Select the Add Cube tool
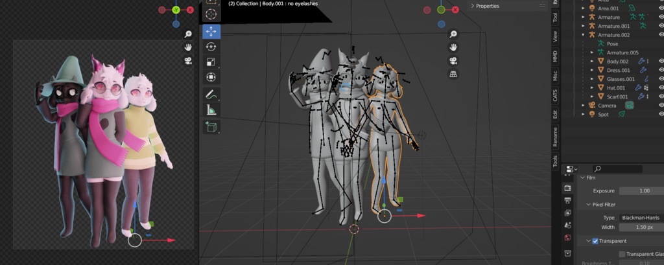This screenshot has width=664, height=265. coord(211,126)
